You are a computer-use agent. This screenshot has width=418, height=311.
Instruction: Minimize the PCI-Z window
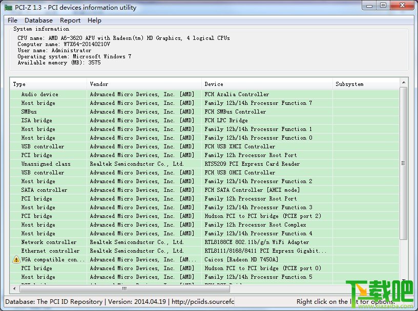(369, 5)
